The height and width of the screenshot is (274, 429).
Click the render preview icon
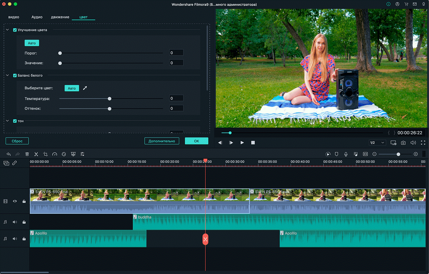pos(328,154)
